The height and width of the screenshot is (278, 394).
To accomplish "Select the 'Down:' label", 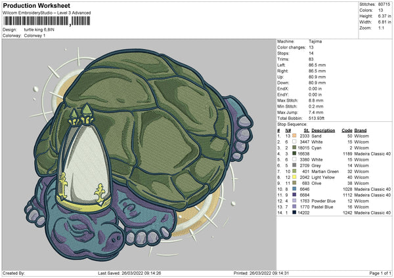I will [283, 83].
